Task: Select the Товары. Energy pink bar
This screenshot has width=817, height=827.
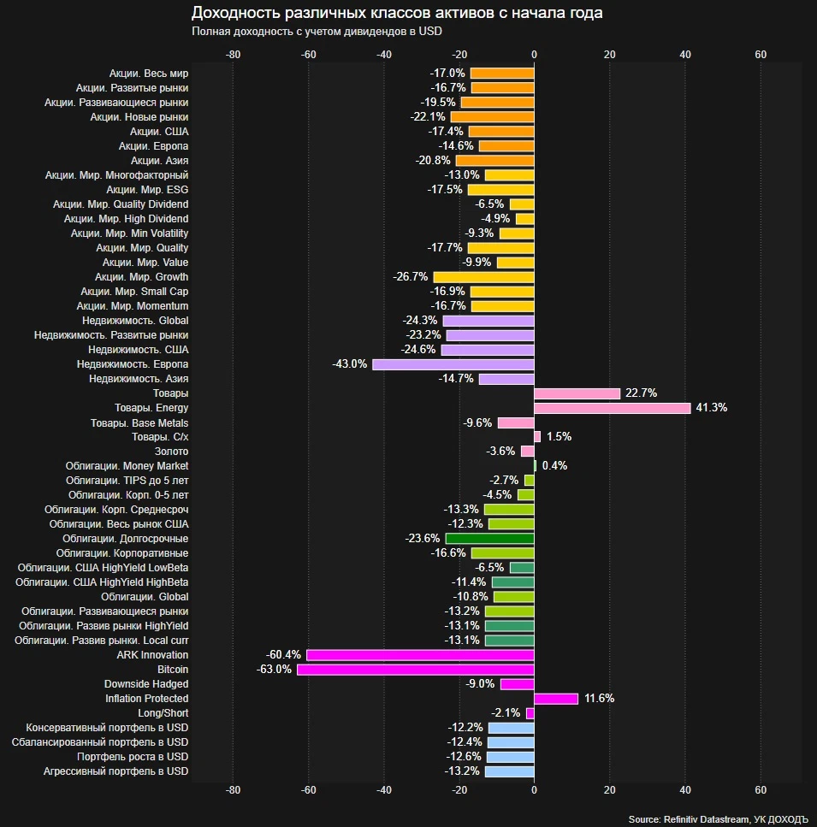Action: 612,408
